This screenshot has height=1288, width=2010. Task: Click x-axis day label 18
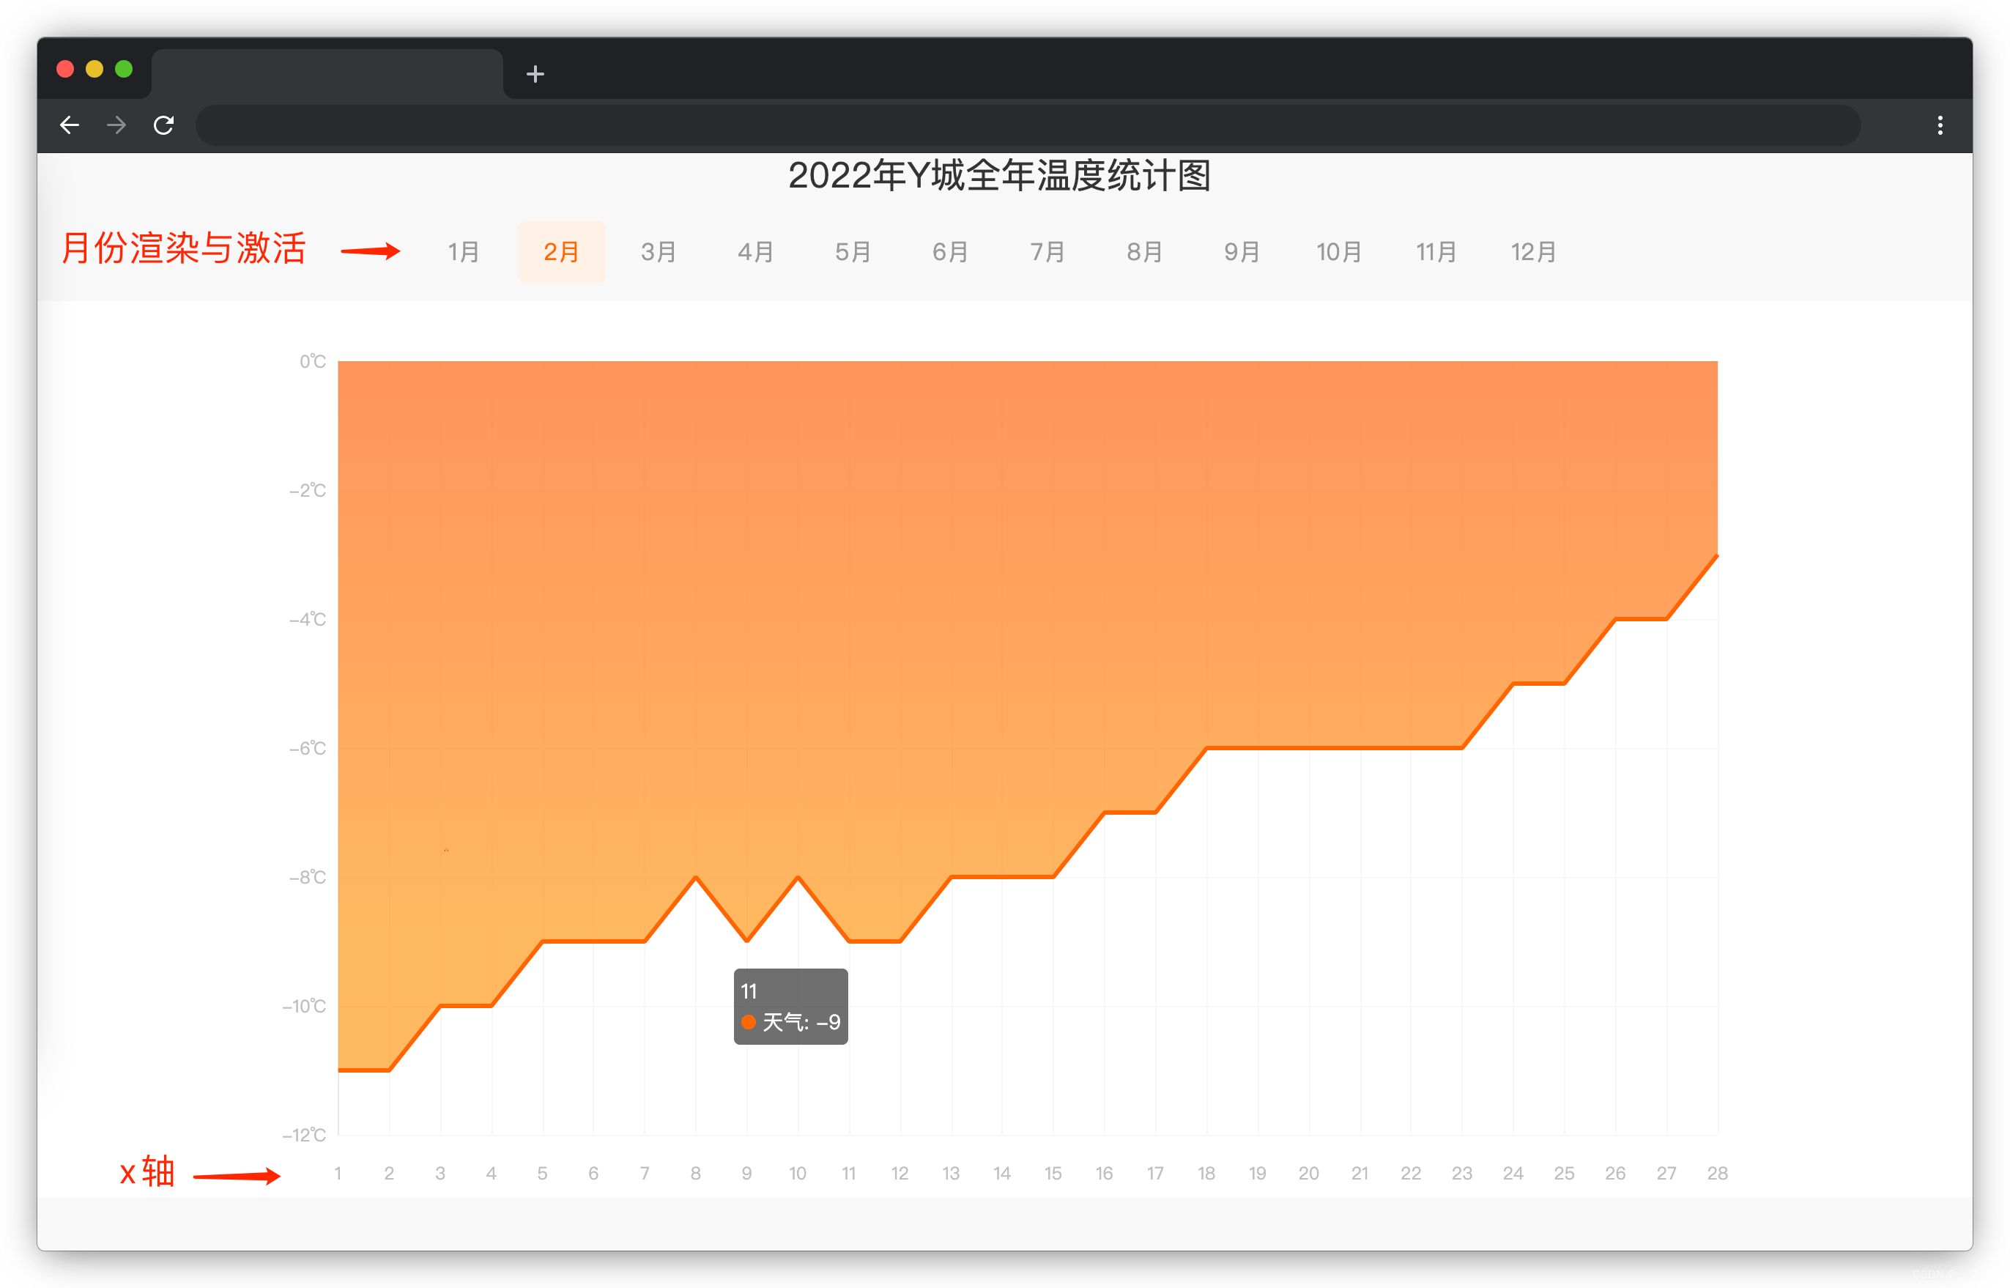click(1206, 1174)
